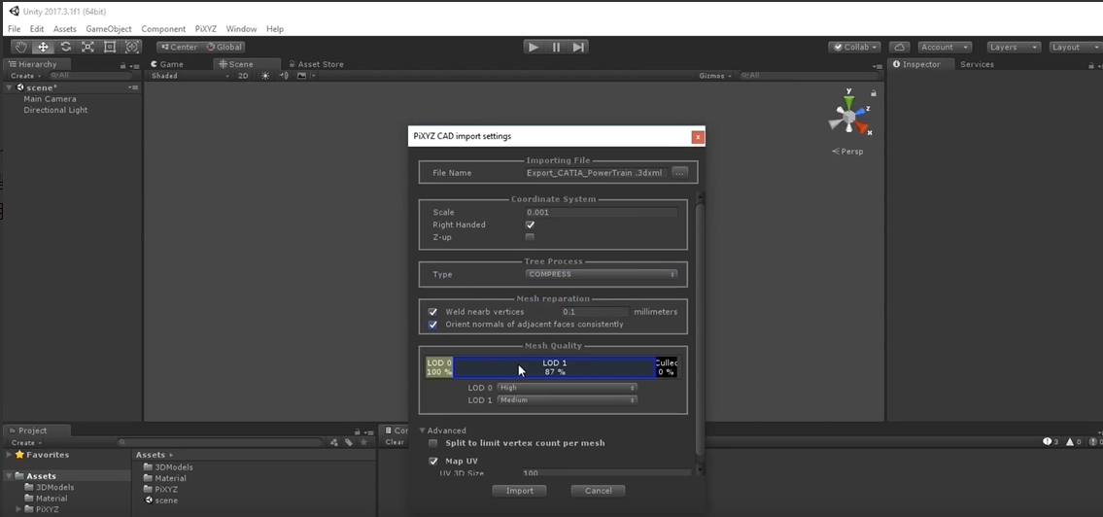This screenshot has height=517, width=1103.
Task: Click the red X axis cone
Action: [x=863, y=127]
